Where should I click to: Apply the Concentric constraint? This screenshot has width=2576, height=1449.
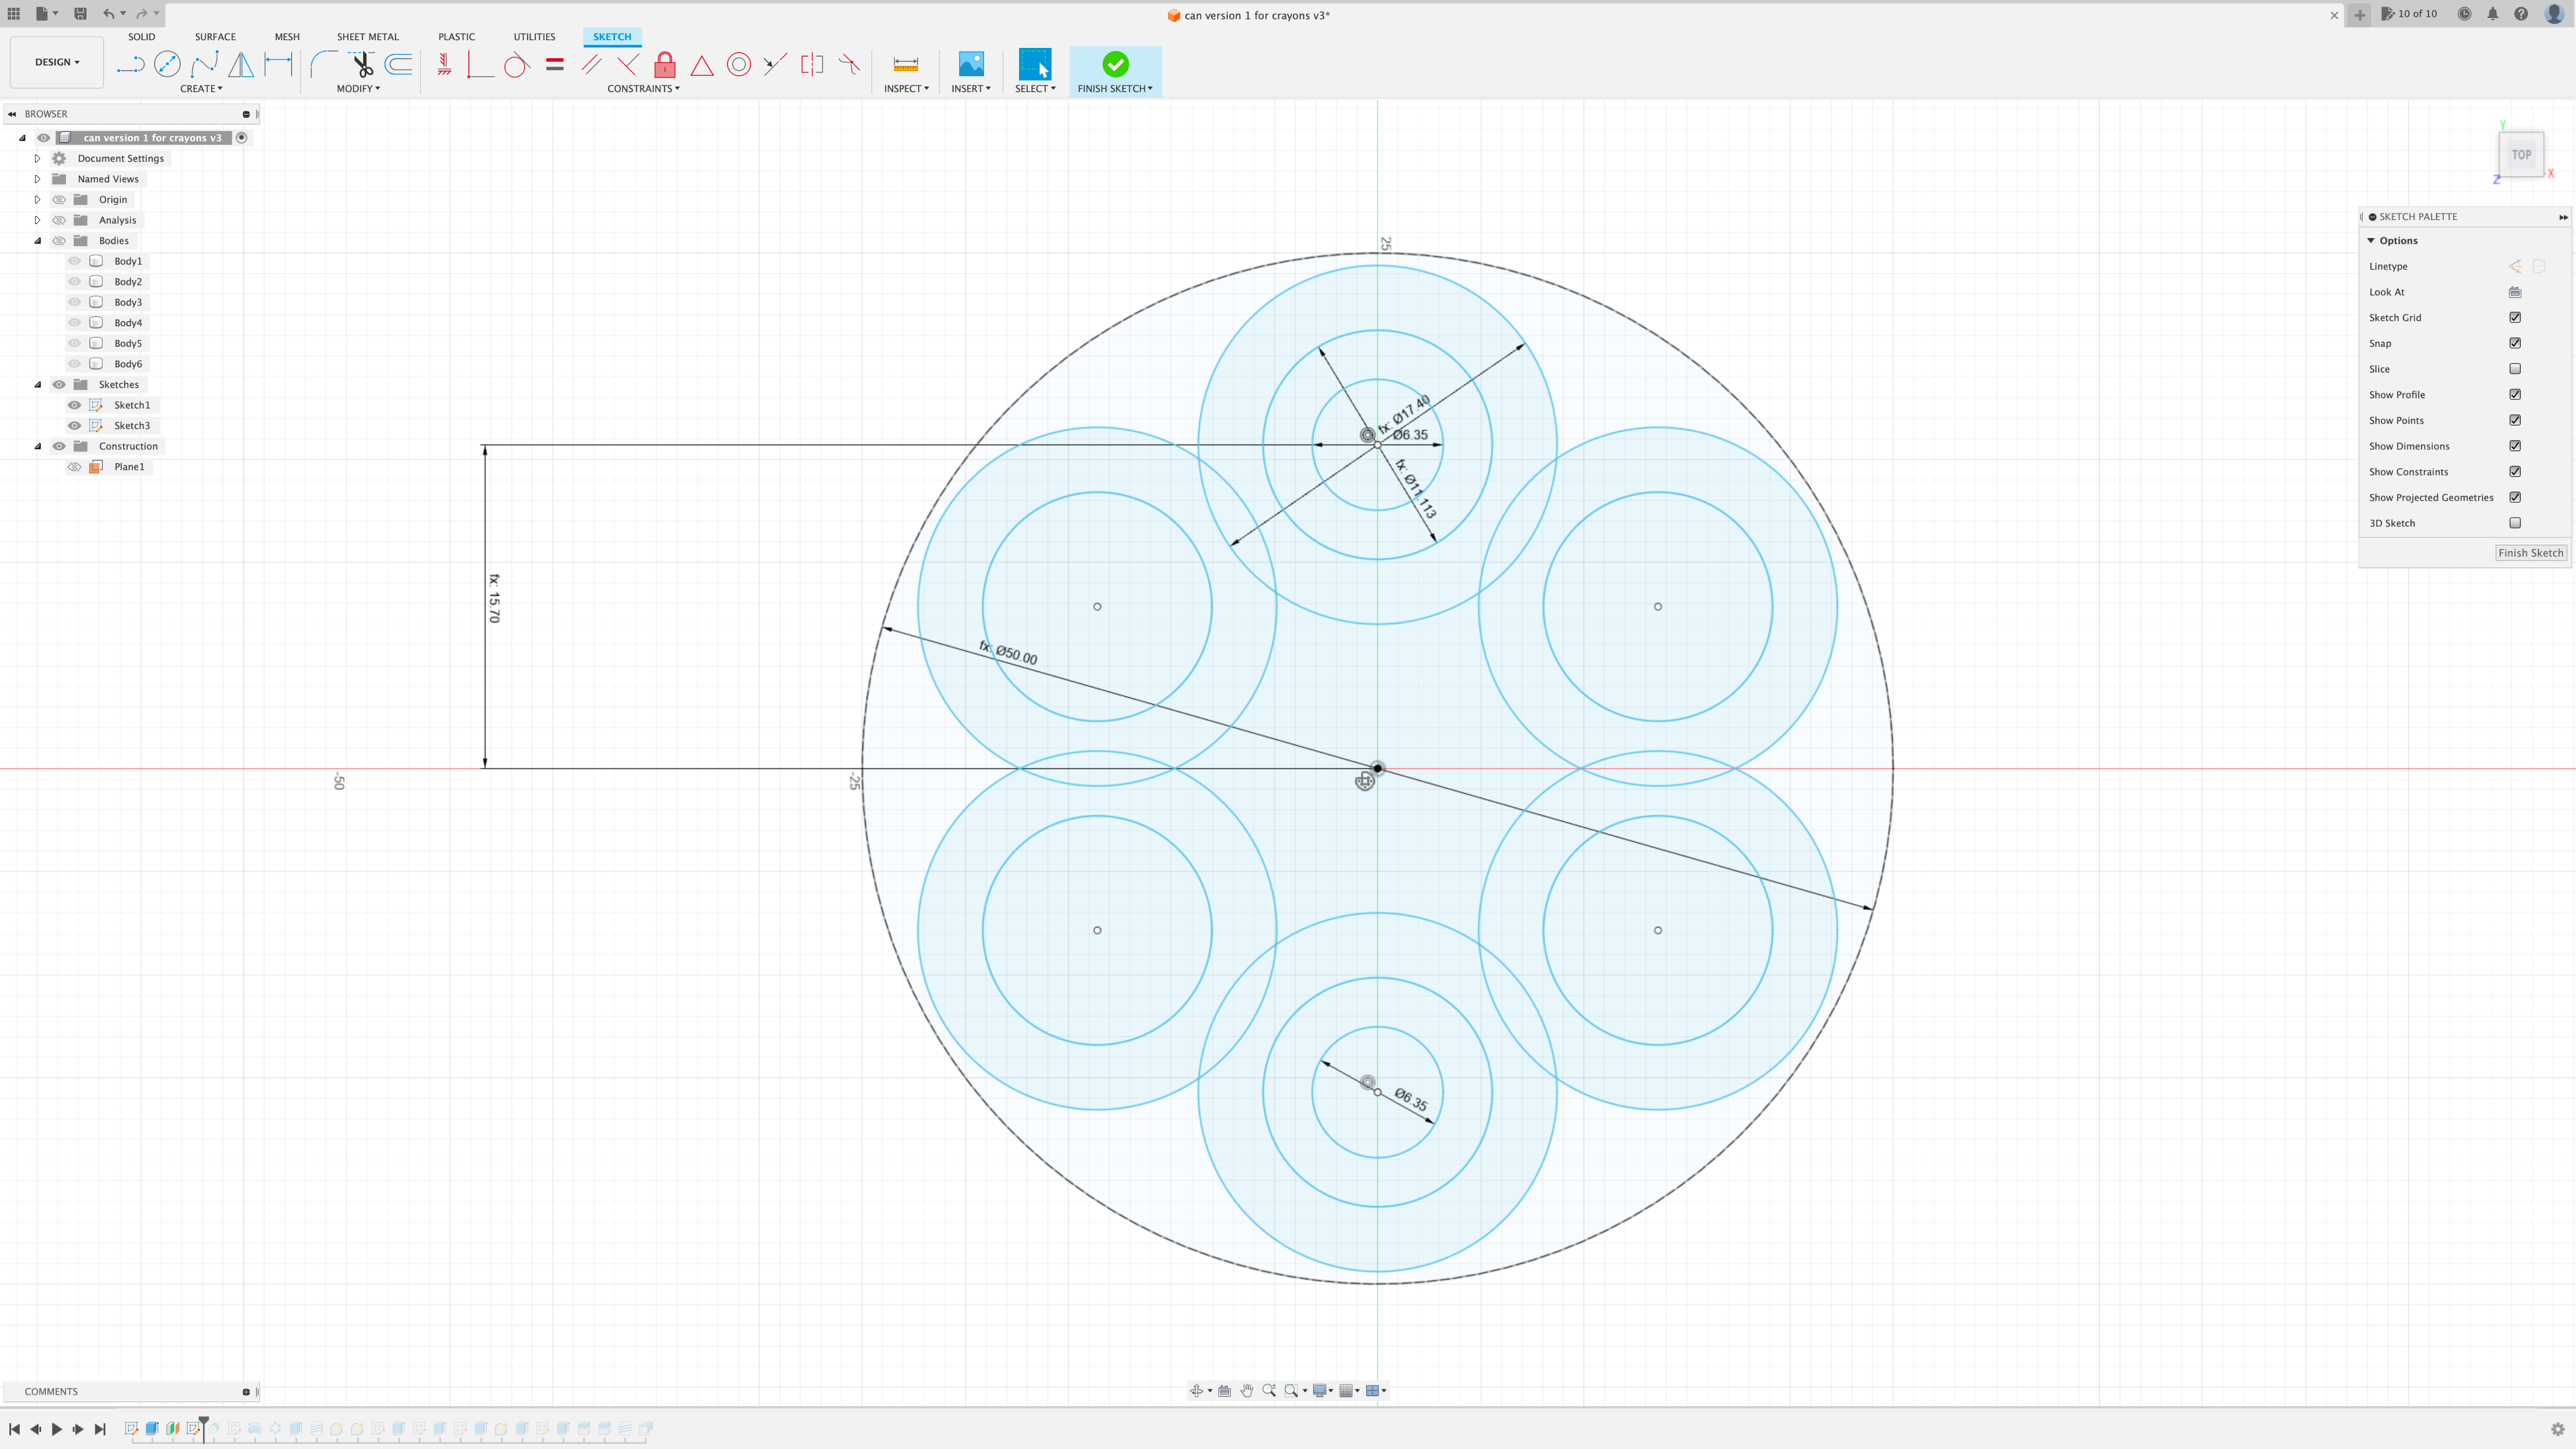739,65
